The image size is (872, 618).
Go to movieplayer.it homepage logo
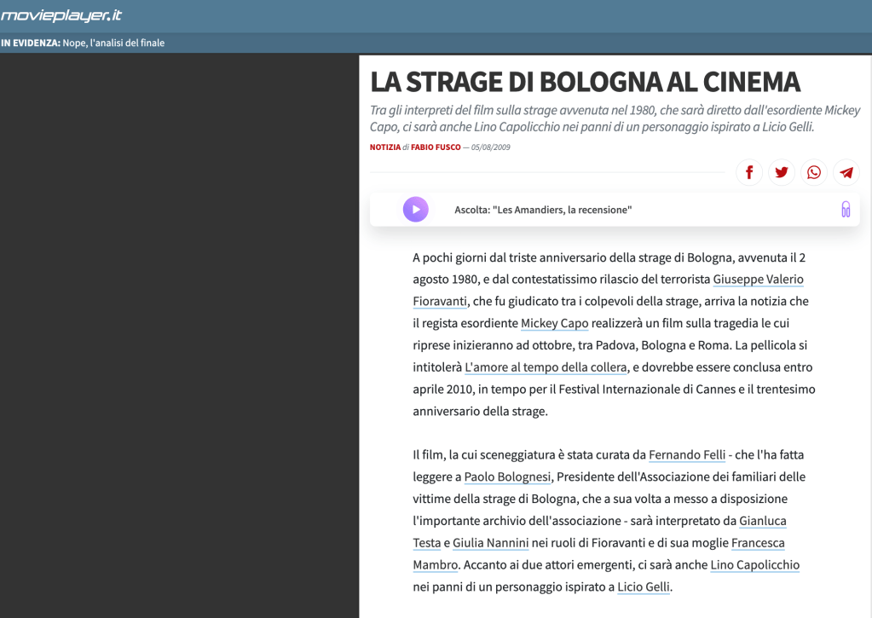(61, 15)
